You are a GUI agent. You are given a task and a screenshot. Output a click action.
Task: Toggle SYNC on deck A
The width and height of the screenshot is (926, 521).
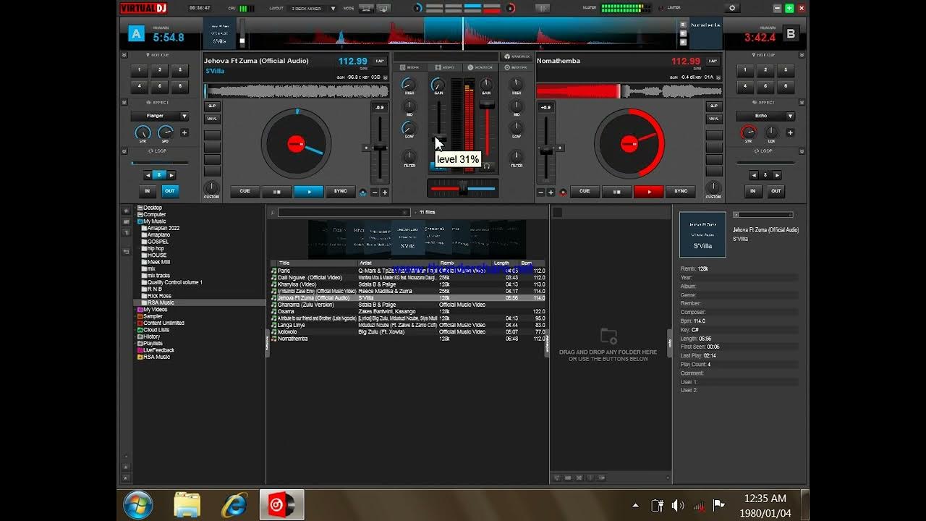[x=340, y=192]
